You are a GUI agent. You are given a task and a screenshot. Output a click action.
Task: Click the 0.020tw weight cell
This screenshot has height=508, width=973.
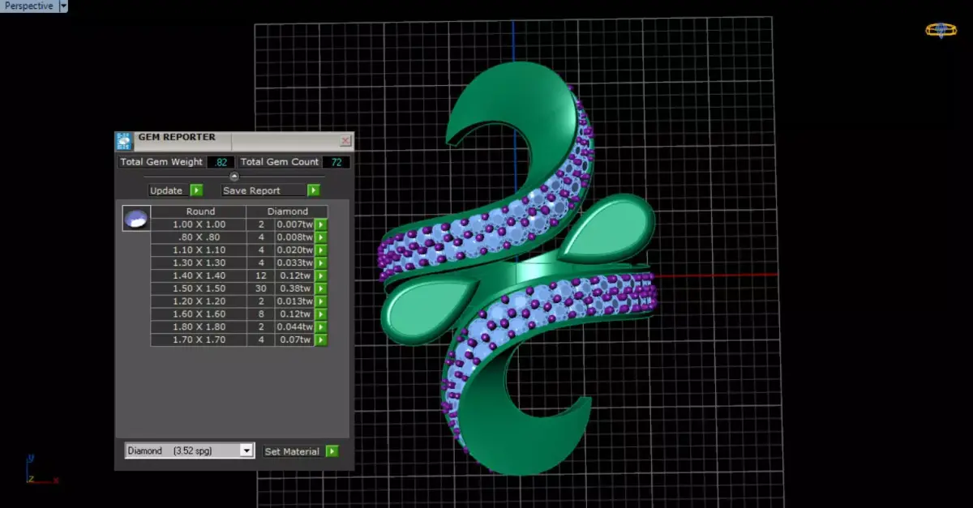coord(294,250)
